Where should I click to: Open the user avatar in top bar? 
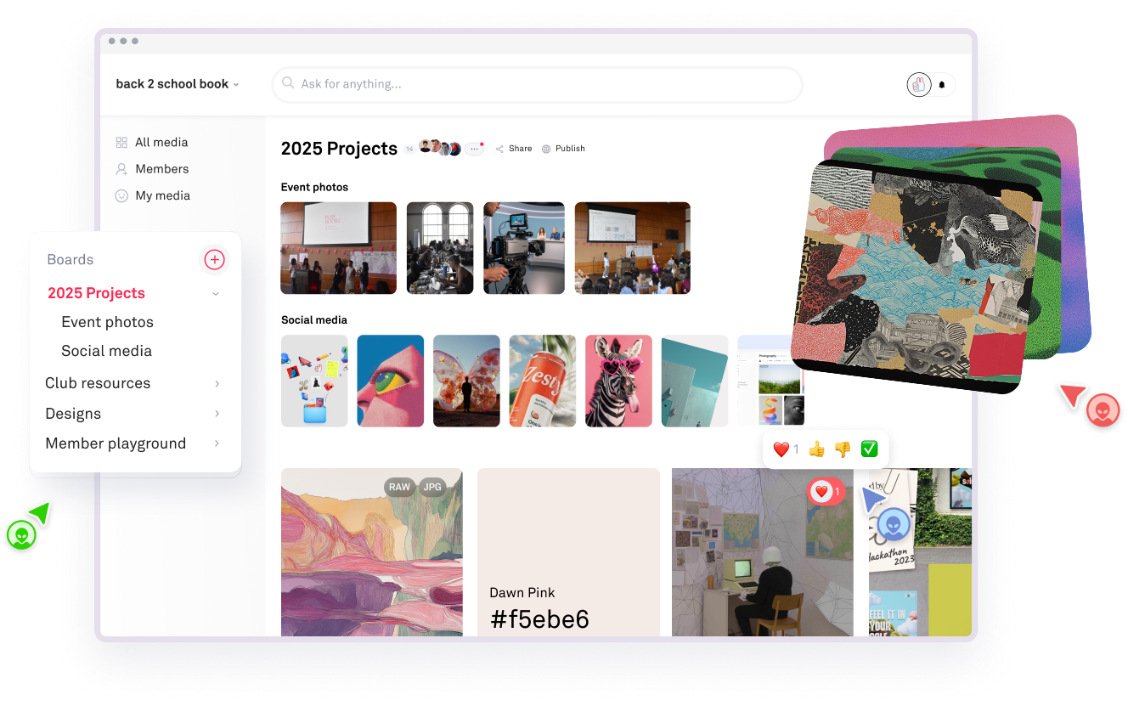point(919,85)
